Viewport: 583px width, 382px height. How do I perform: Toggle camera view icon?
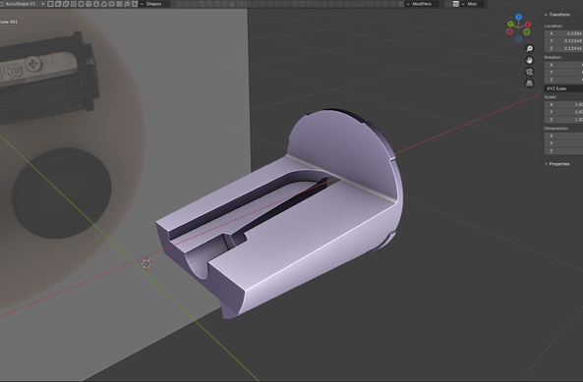(x=530, y=72)
